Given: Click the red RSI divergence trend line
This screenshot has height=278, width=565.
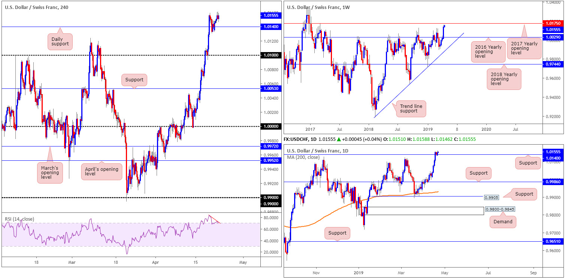Looking at the screenshot, I should (214, 220).
